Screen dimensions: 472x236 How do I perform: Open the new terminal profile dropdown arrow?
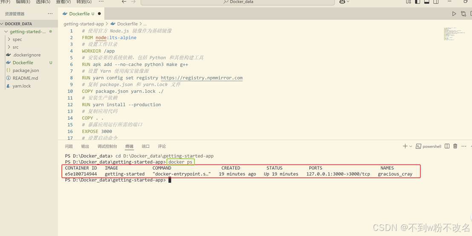(x=411, y=146)
